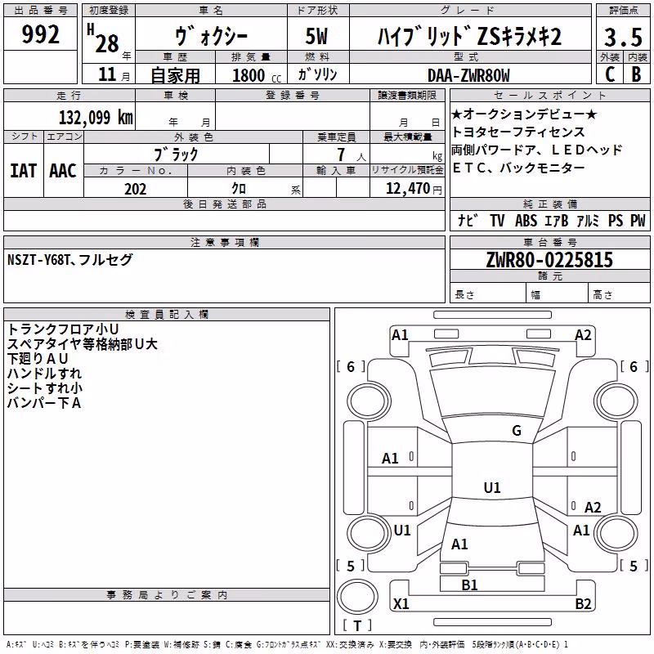Select the registration year H28
This screenshot has width=654, height=654.
pyautogui.click(x=104, y=38)
